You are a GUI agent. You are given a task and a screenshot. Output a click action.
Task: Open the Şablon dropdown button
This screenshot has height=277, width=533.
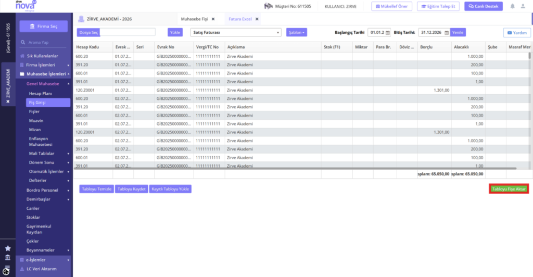click(x=296, y=33)
